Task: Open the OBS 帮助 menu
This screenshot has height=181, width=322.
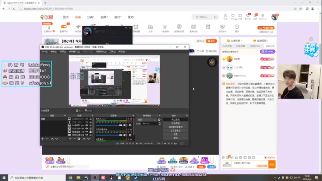Action: 122,52
